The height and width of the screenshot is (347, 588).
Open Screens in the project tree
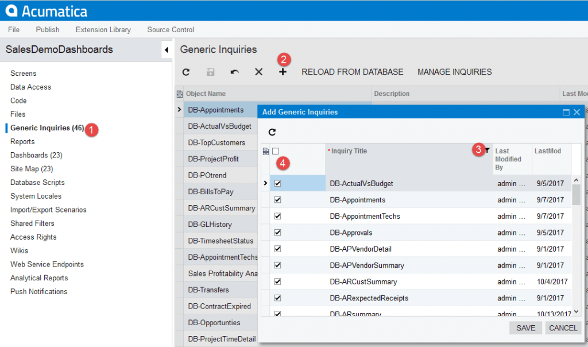(x=23, y=74)
